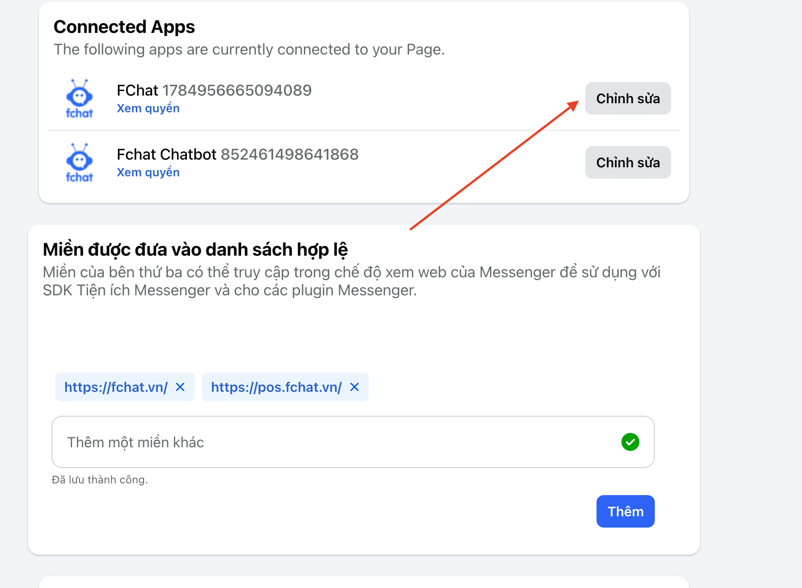Remove the https://pos.fchat.vn/ domain
802x588 pixels.
coord(354,387)
